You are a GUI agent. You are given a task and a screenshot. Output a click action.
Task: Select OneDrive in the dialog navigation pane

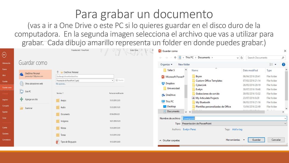click(x=168, y=95)
